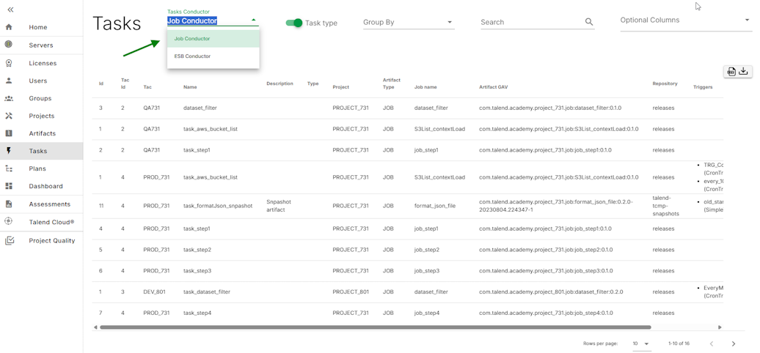The image size is (760, 353).
Task: Choose Job Conductor option in list
Action: [192, 39]
